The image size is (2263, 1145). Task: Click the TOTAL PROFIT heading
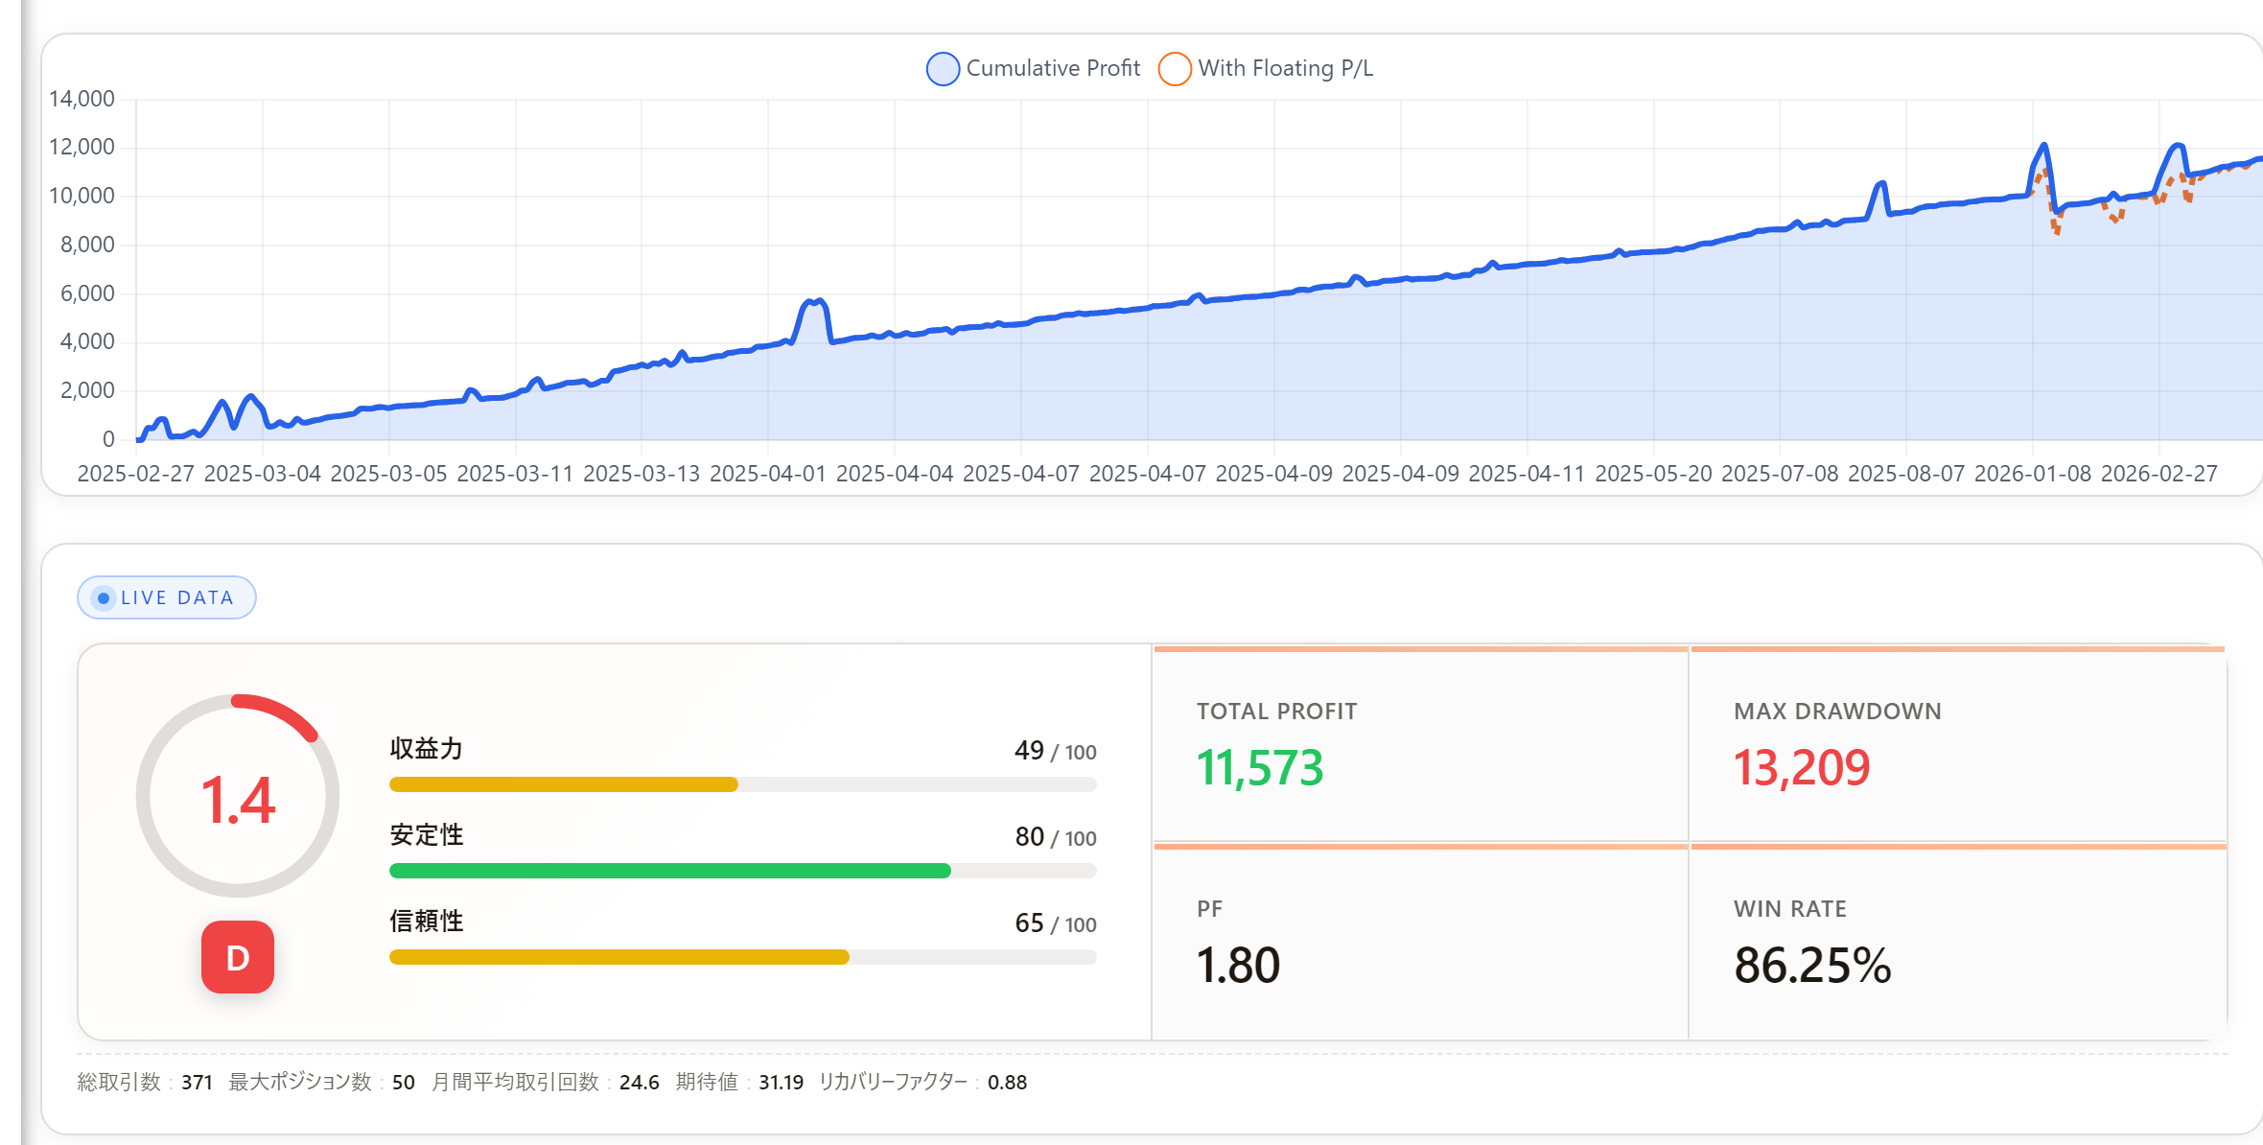1276,712
